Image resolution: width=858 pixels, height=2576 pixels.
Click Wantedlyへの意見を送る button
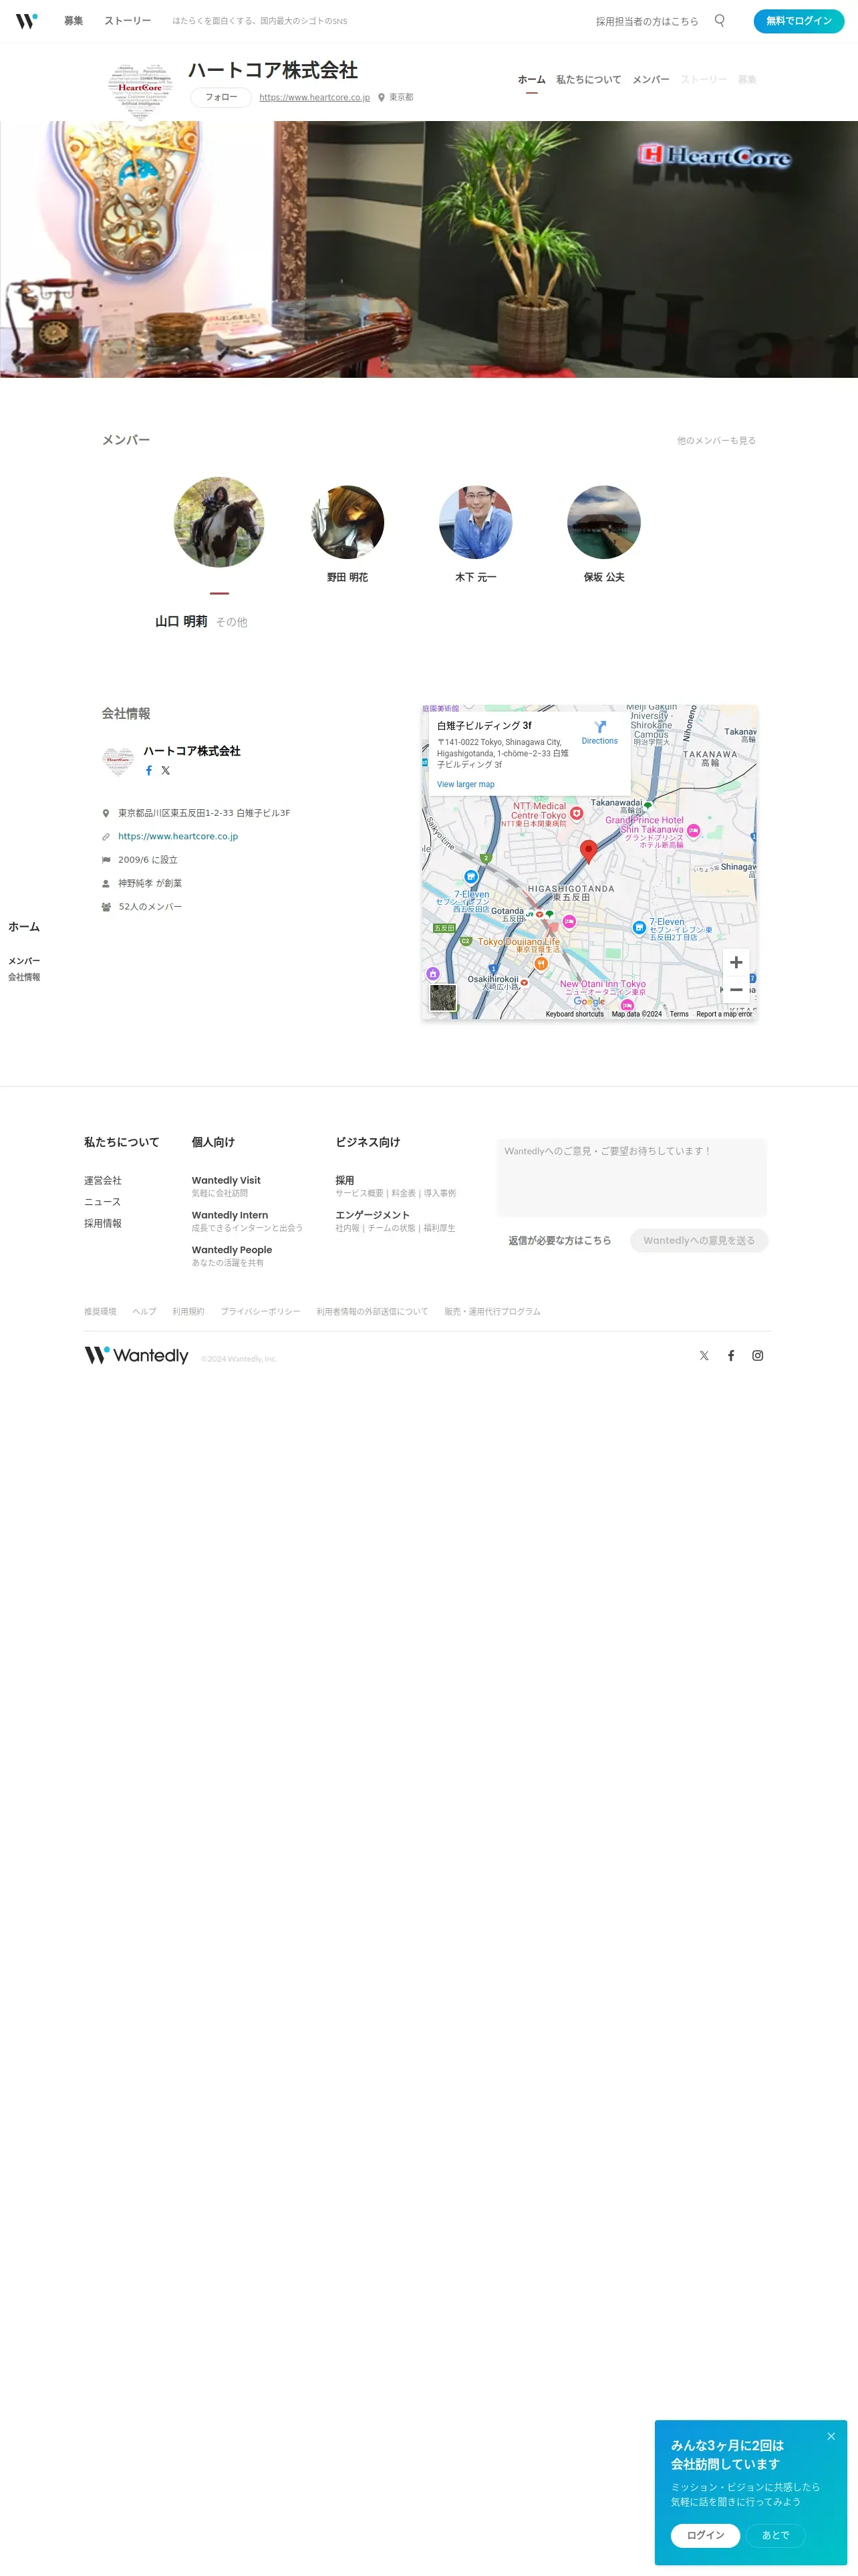(x=699, y=1241)
